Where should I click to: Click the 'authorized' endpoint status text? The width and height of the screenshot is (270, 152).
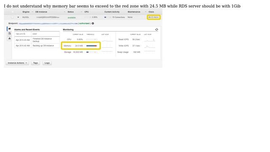(x=84, y=24)
